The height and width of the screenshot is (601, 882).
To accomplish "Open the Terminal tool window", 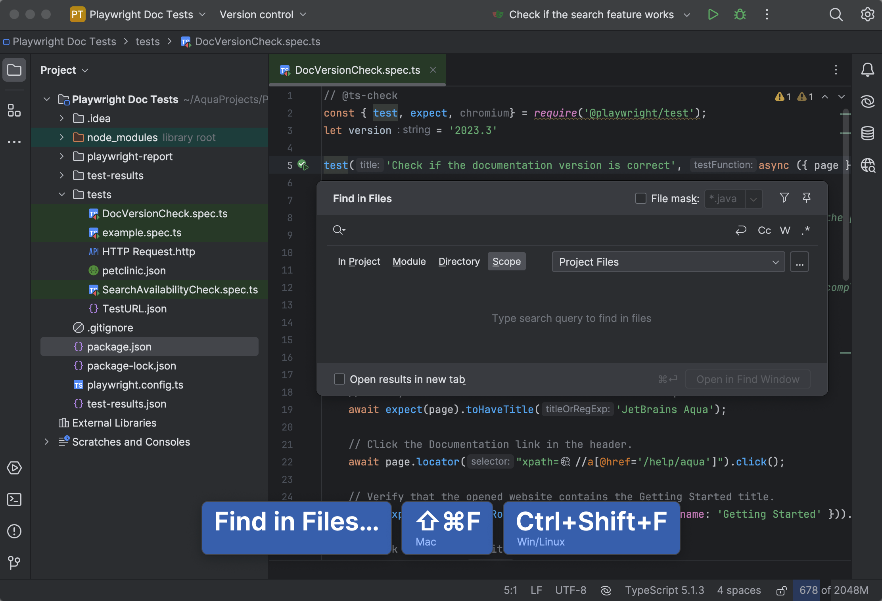I will point(14,500).
